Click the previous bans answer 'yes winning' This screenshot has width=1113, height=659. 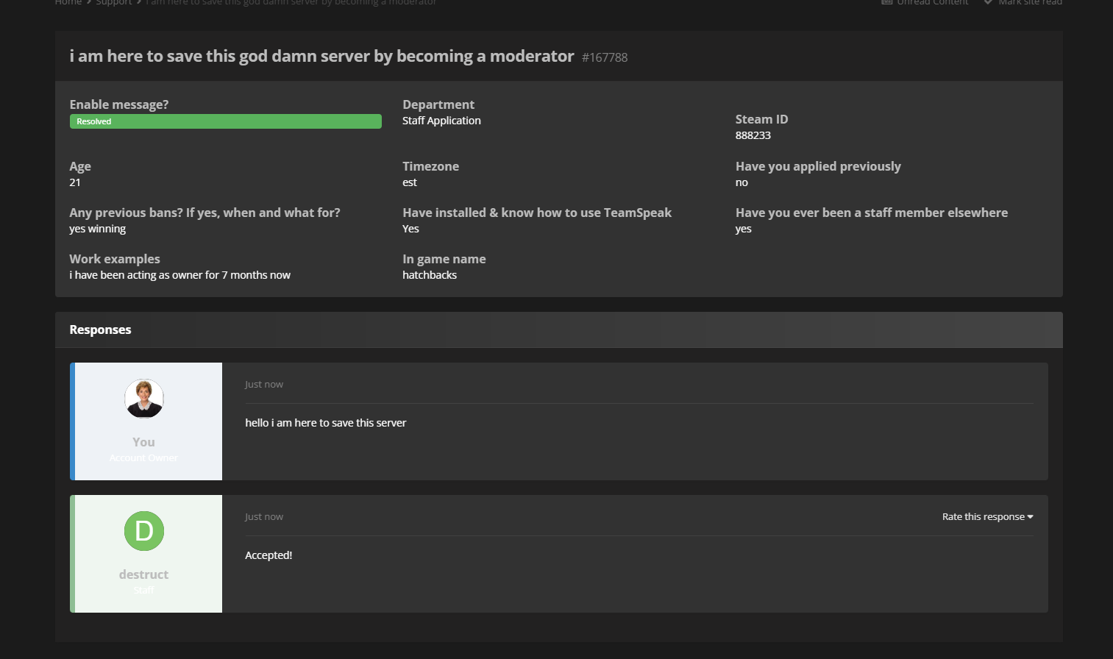pos(98,229)
